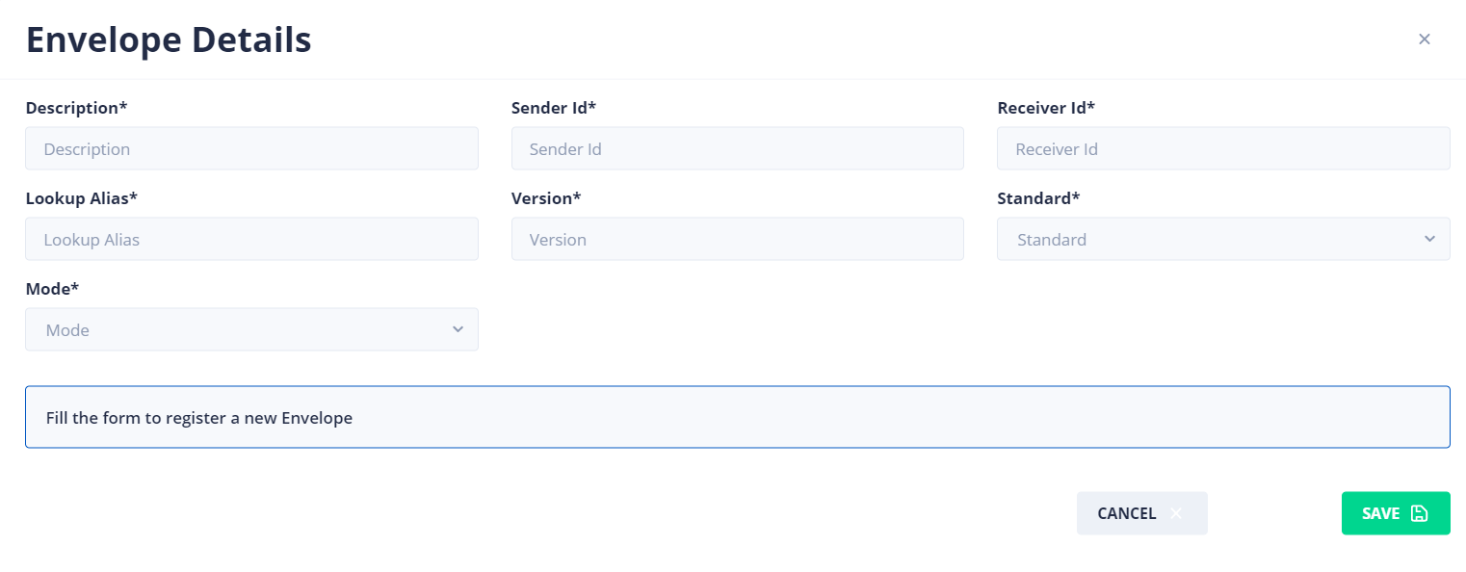Cancel the envelope registration

point(1141,513)
